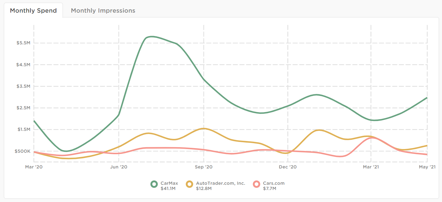Screen dimensions: 442x202
Task: Click the Dec '20 gridline on the chart
Action: [x=288, y=92]
